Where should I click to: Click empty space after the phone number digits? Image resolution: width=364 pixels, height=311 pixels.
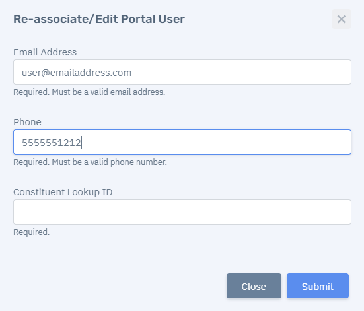point(216,142)
